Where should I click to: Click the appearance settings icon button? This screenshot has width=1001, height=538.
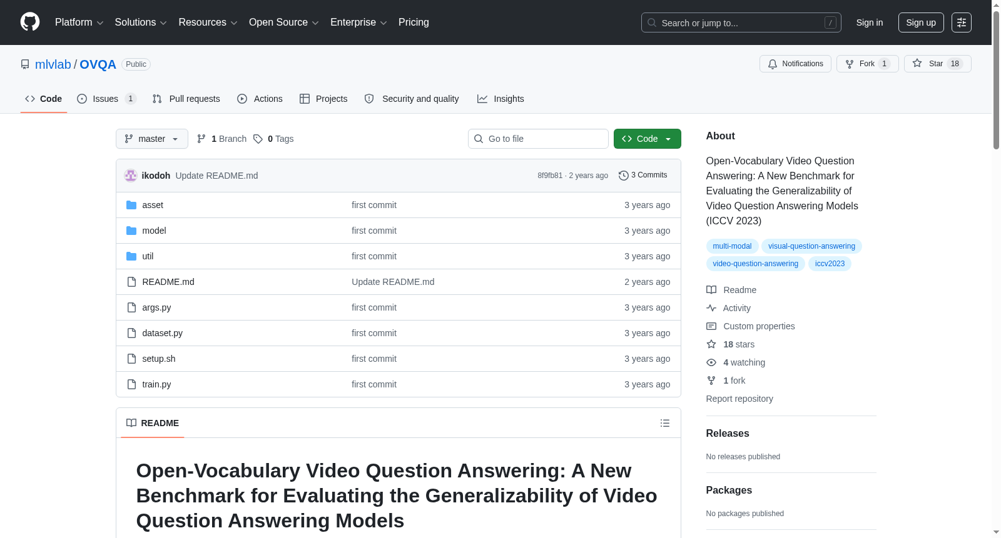(x=962, y=22)
